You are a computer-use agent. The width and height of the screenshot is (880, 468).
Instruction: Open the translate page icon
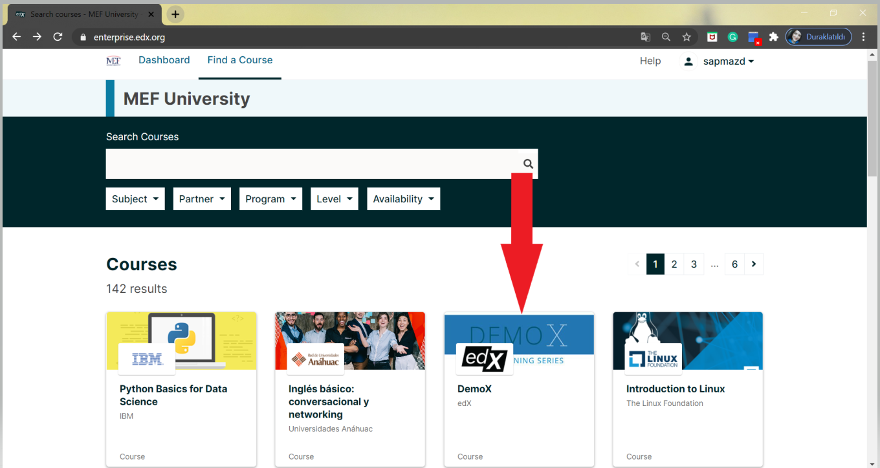click(645, 37)
